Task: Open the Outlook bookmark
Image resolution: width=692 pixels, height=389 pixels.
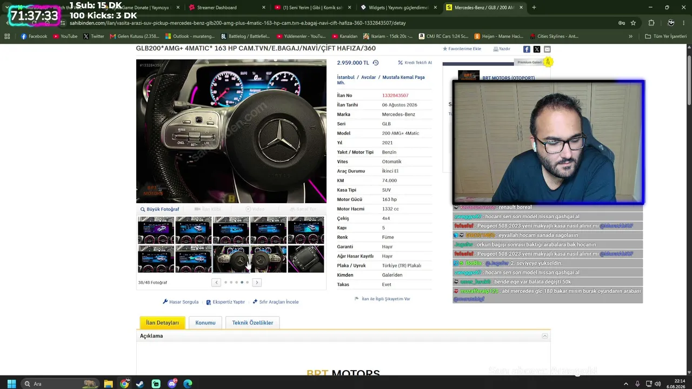Action: [x=190, y=36]
